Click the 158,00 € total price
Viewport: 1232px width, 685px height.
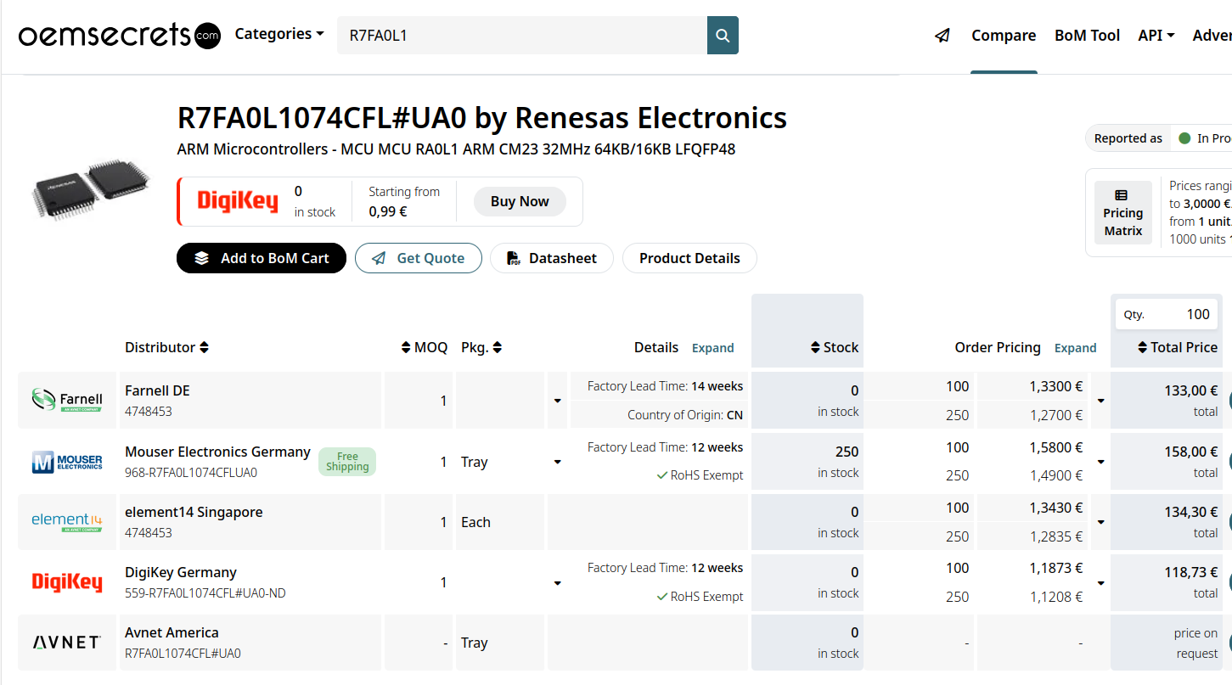click(x=1191, y=452)
